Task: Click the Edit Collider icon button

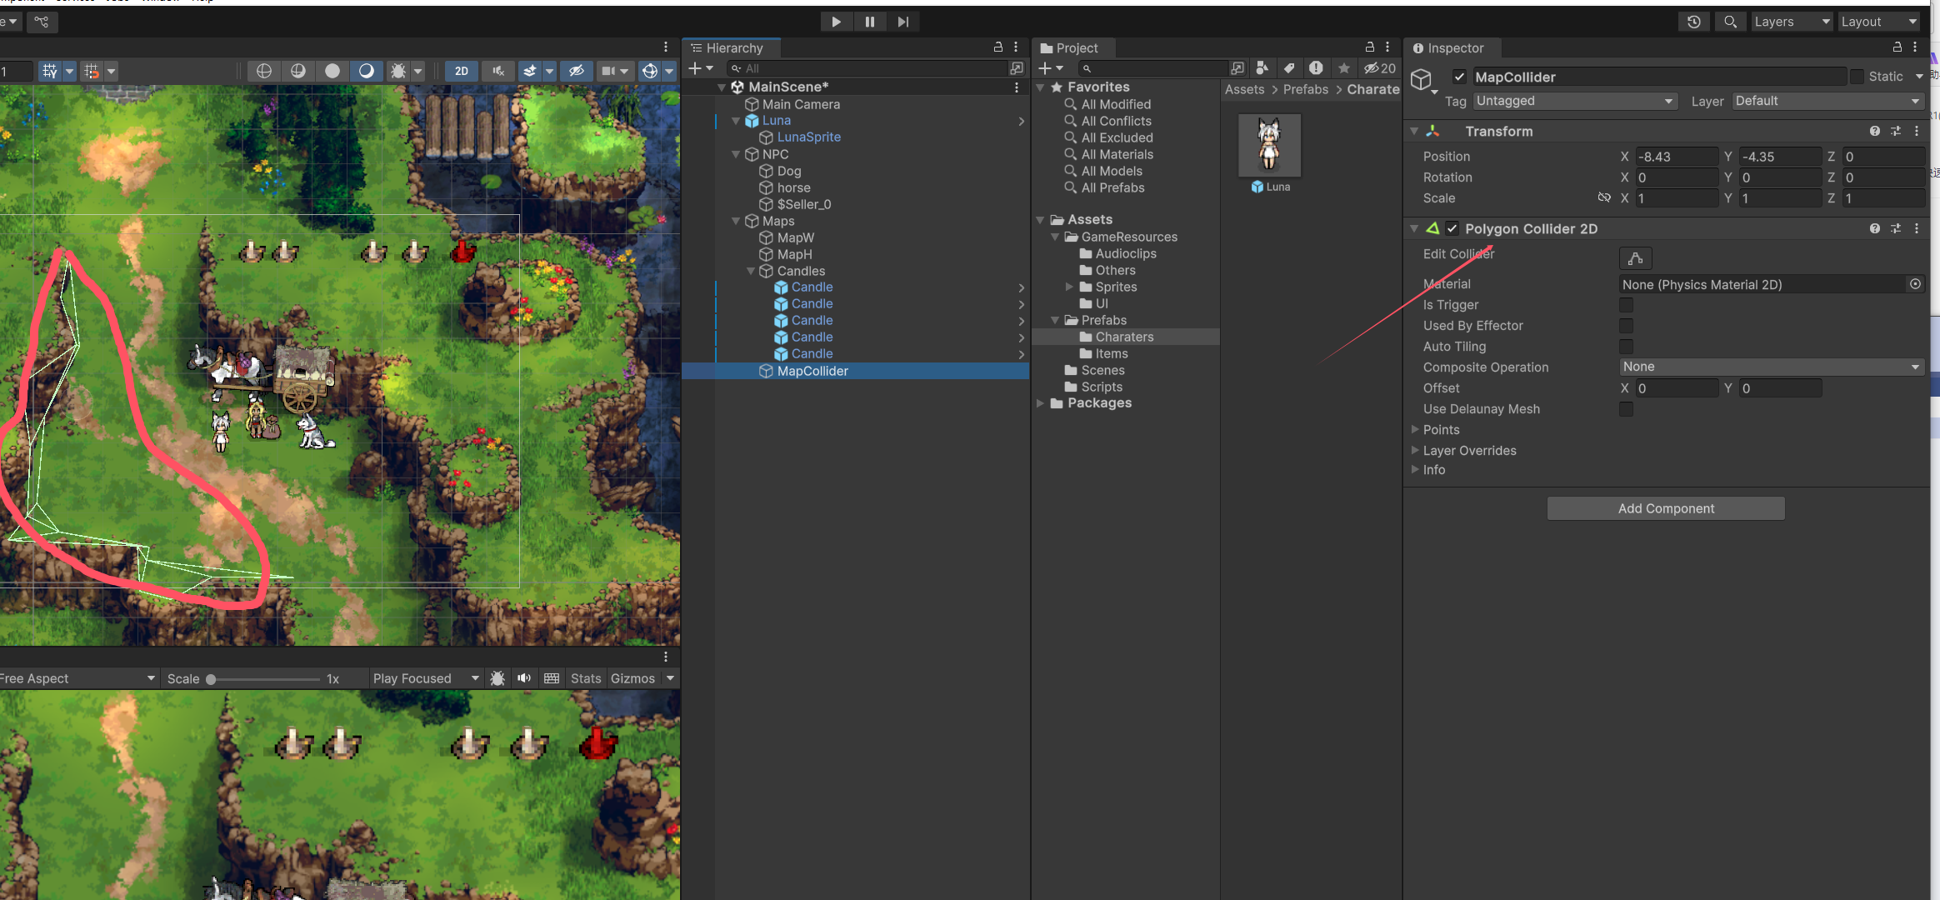Action: pos(1635,258)
